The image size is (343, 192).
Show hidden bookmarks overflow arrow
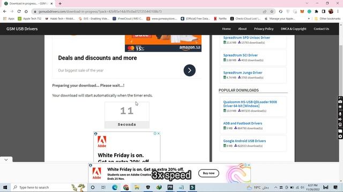pos(309,19)
